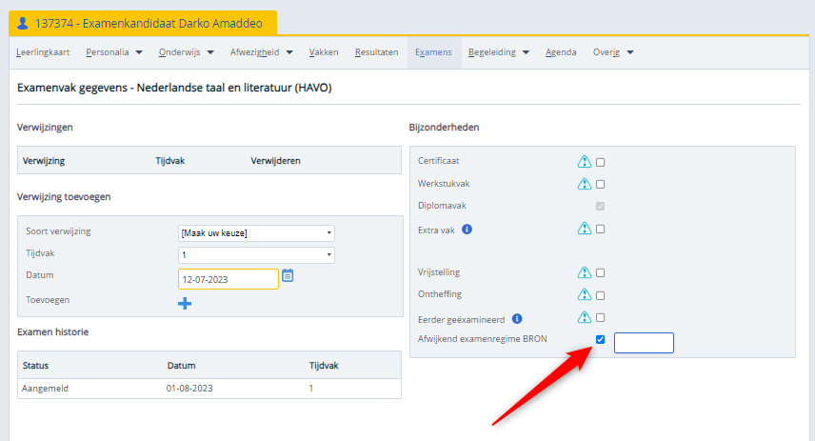Select the Examens tab

pyautogui.click(x=433, y=52)
